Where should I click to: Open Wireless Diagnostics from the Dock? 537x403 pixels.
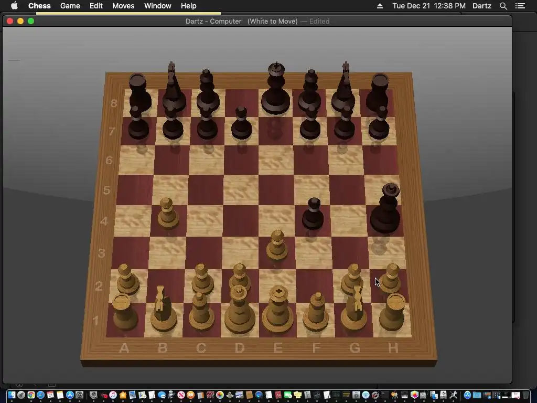pyautogui.click(x=366, y=395)
